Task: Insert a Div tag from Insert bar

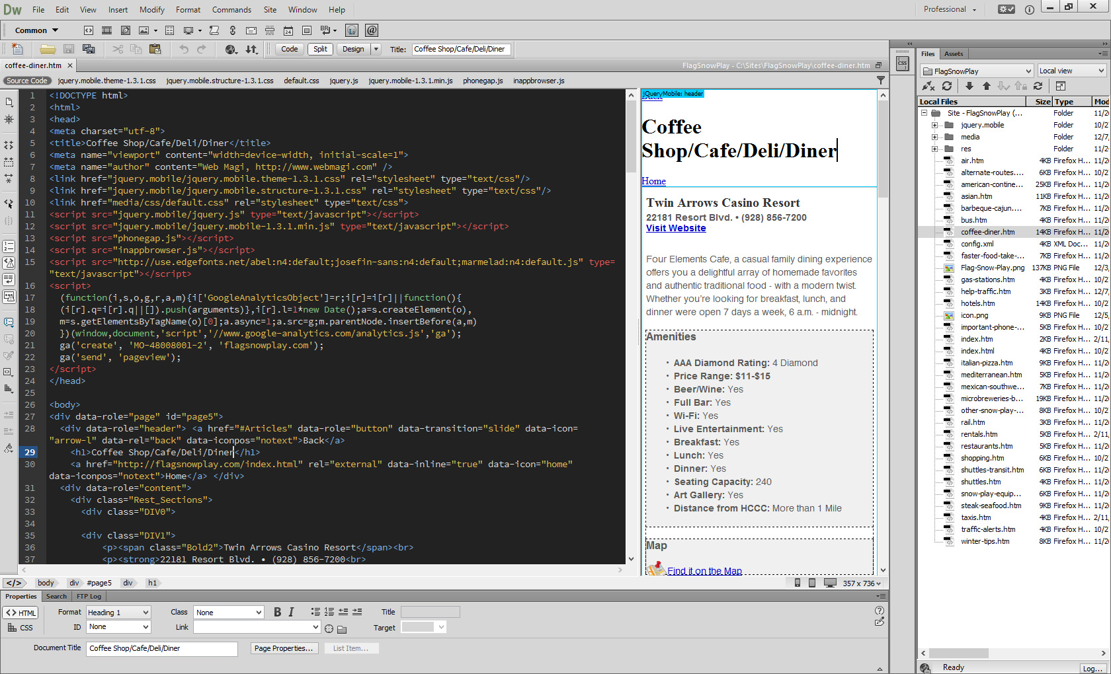Action: click(x=89, y=30)
